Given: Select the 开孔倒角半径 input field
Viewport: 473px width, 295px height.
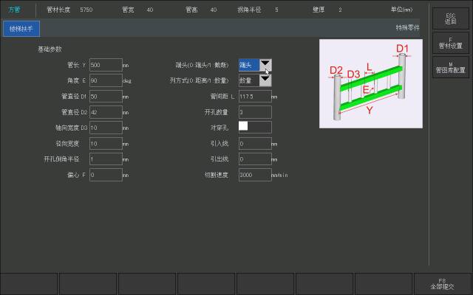Looking at the screenshot, I should coord(106,159).
